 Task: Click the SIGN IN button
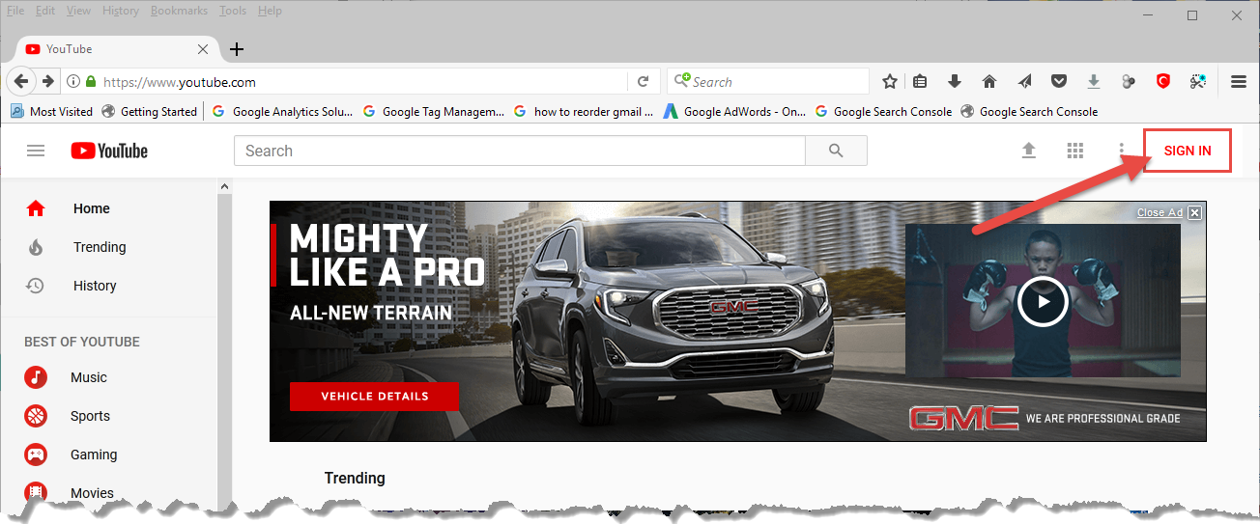point(1187,151)
